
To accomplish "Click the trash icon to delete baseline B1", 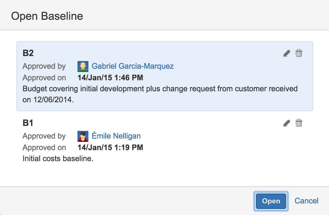I will (299, 123).
